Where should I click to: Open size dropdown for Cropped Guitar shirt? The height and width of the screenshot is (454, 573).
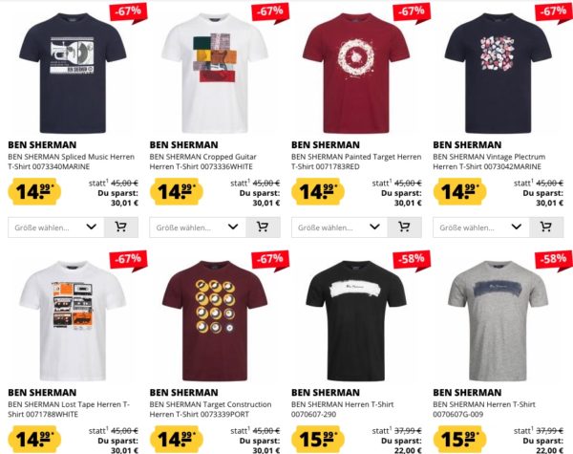coord(198,227)
